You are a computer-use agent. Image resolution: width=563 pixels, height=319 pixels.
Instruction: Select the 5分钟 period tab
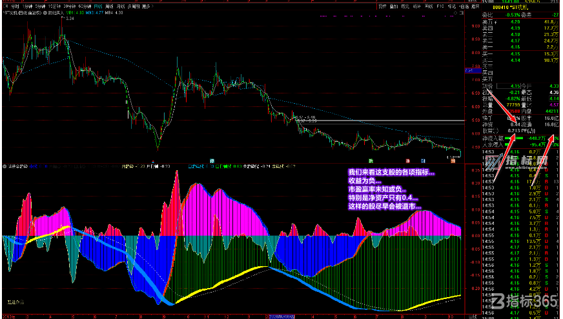(40, 6)
